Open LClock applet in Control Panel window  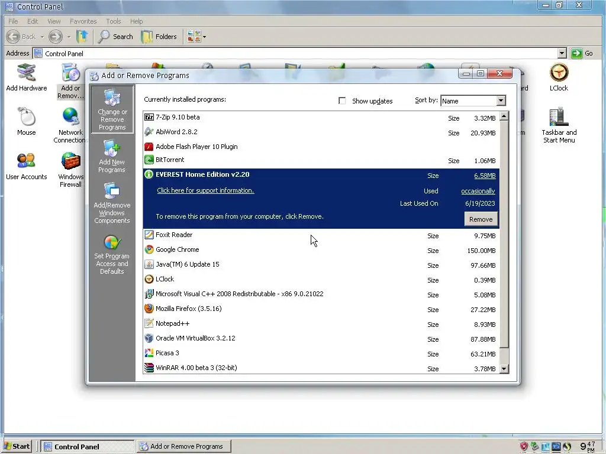click(559, 77)
